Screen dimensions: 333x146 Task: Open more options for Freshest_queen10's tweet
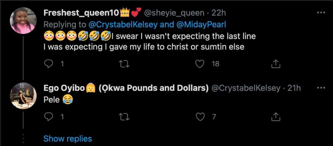click(x=321, y=13)
